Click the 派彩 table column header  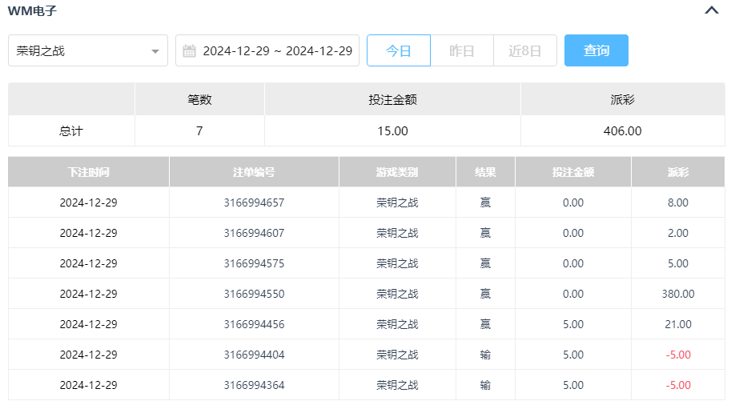677,172
